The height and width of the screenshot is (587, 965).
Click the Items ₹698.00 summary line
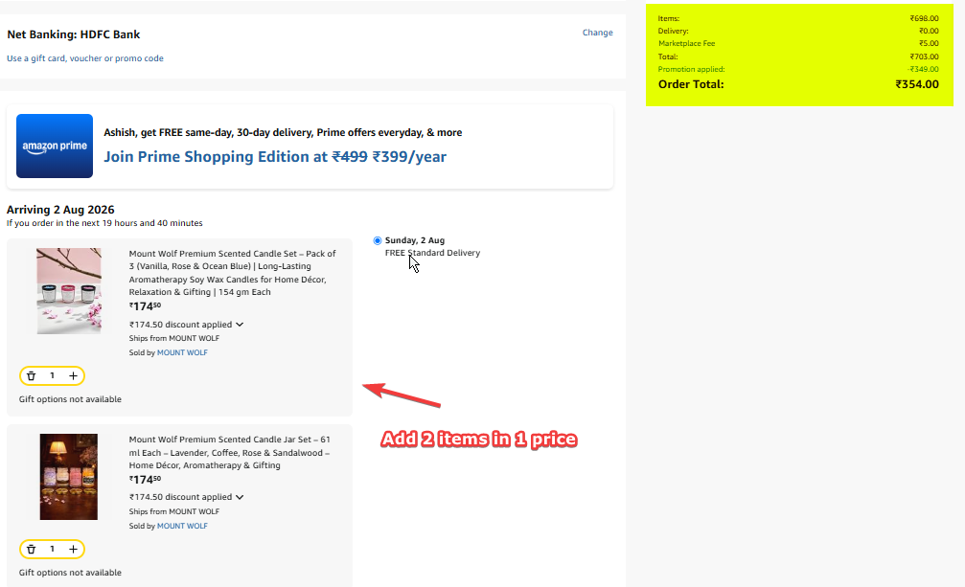[x=798, y=18]
